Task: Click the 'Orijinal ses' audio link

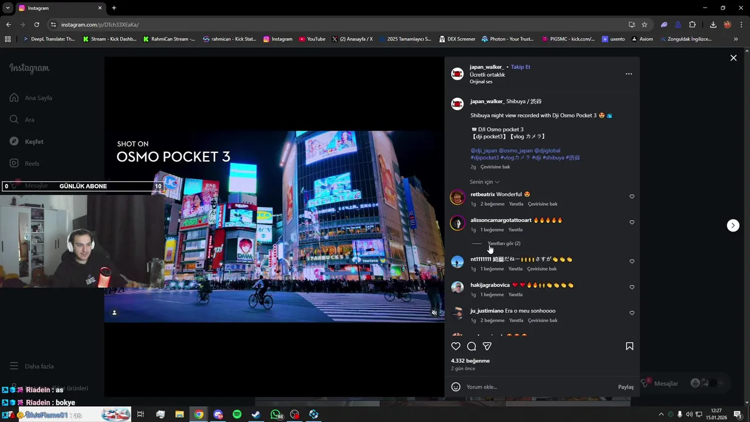Action: click(x=481, y=81)
